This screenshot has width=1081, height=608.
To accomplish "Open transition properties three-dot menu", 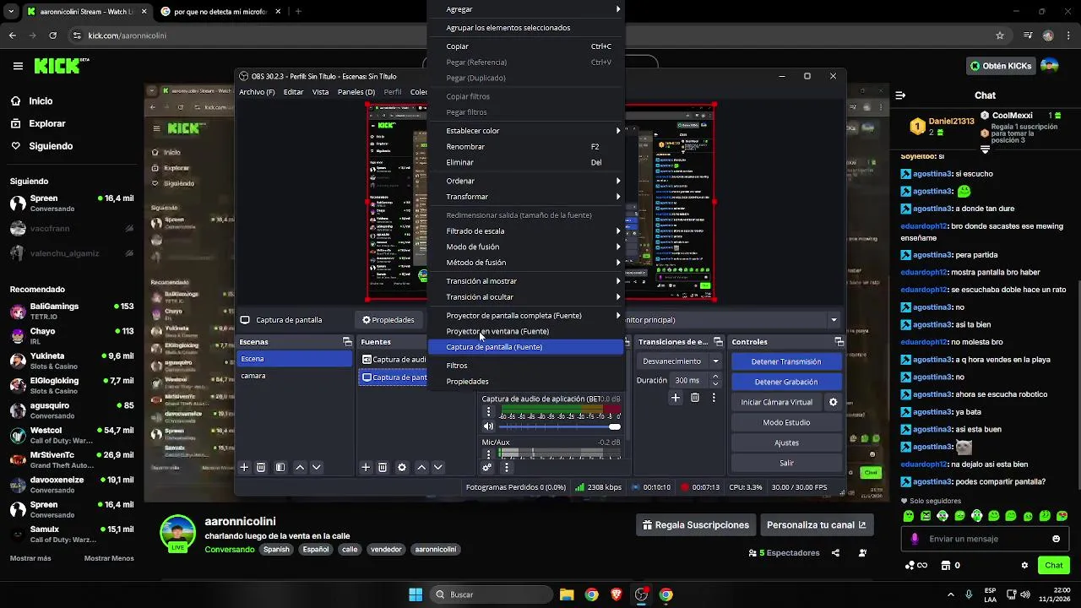I will pos(714,397).
